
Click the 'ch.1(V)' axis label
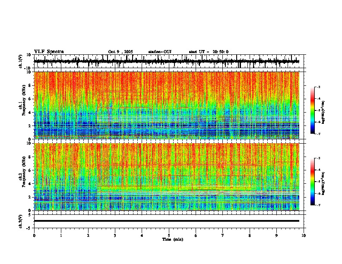[x=21, y=61]
